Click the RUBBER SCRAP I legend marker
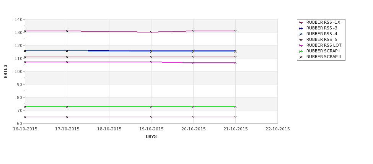This screenshot has width=373, height=164. click(301, 51)
